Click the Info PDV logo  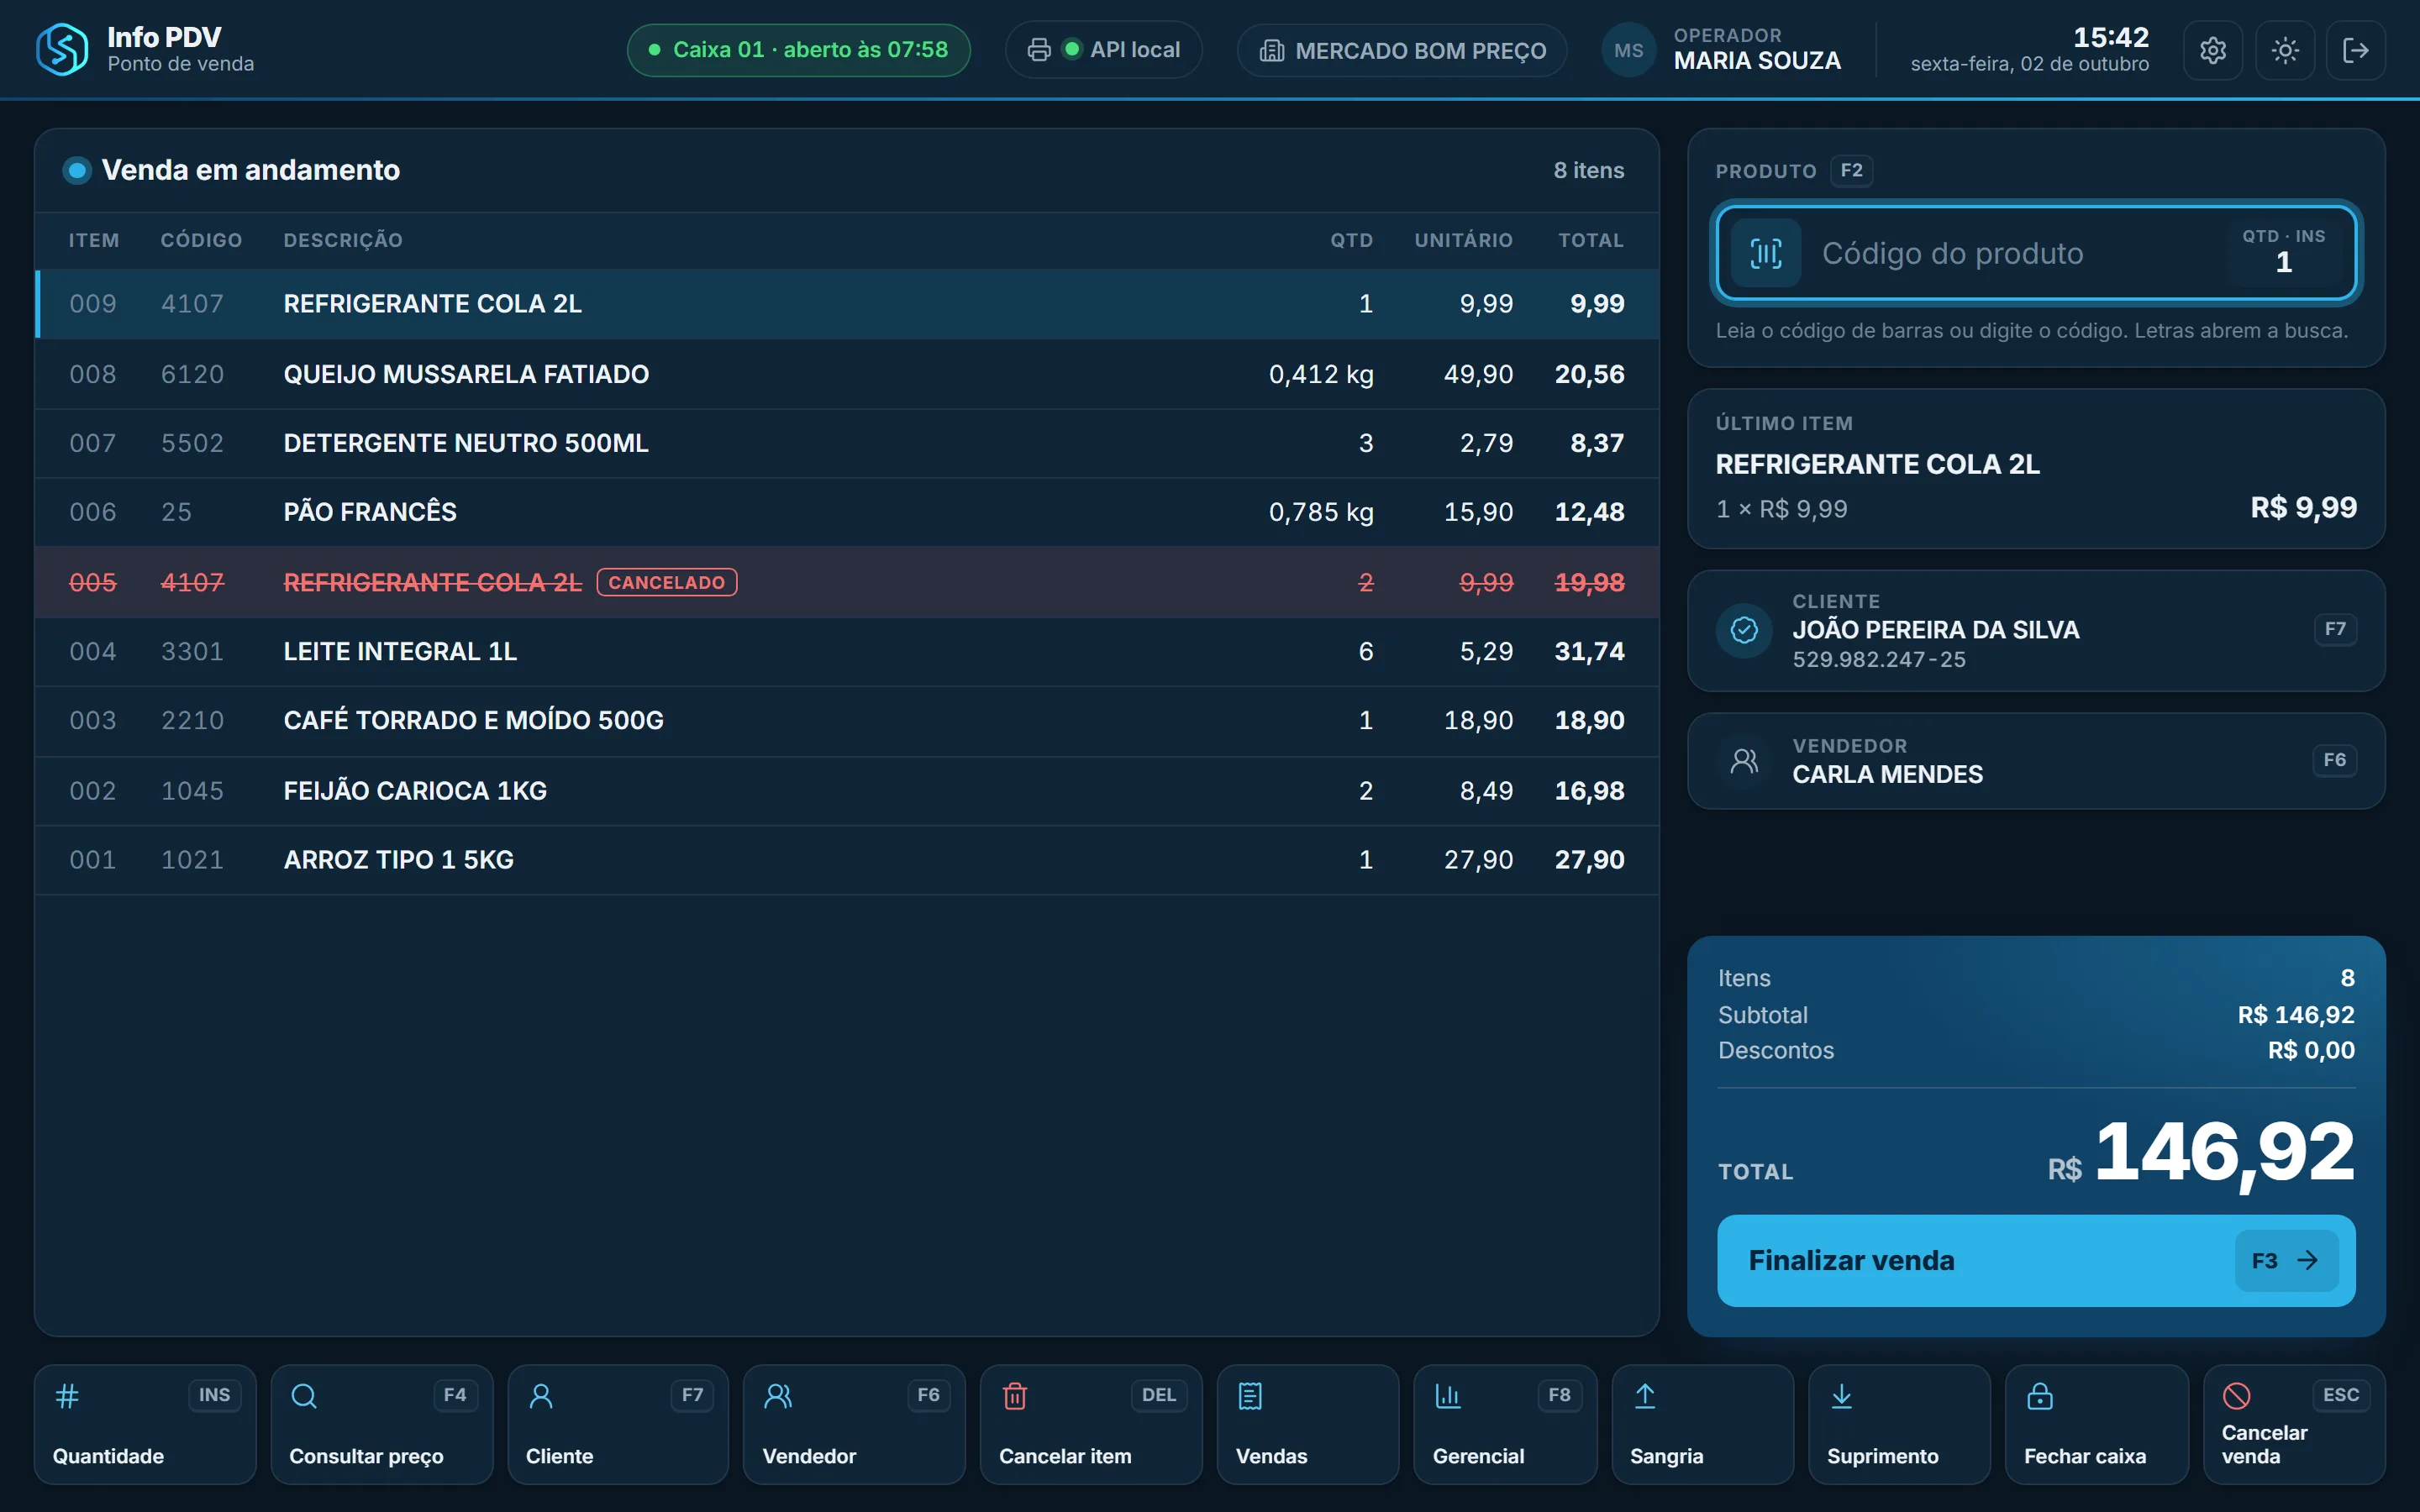click(x=62, y=50)
